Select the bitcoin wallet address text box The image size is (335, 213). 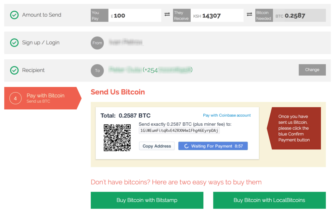point(179,130)
